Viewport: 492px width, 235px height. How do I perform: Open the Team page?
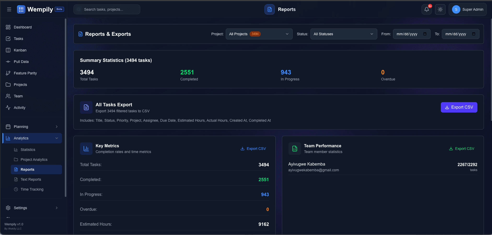18,96
